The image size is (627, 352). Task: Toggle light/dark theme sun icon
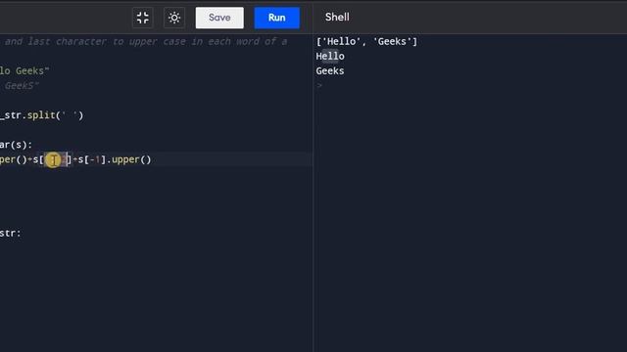point(174,18)
